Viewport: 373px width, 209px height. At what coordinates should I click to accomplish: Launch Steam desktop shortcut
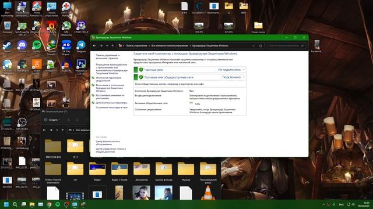click(7, 46)
